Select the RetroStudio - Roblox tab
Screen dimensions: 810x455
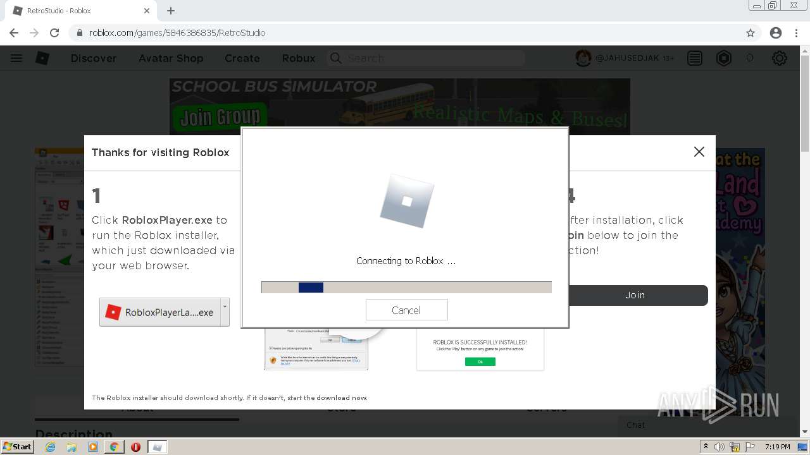point(81,11)
